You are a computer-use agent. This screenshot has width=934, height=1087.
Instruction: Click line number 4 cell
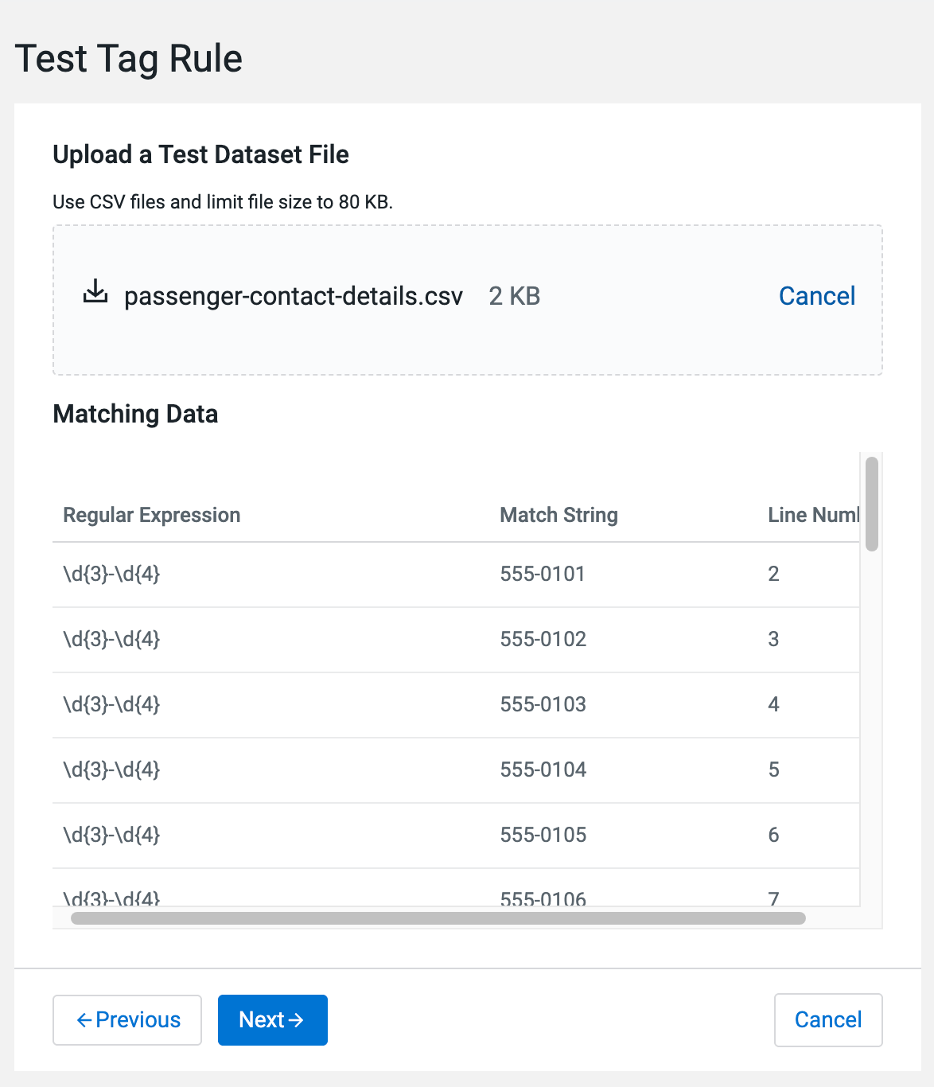click(x=773, y=704)
